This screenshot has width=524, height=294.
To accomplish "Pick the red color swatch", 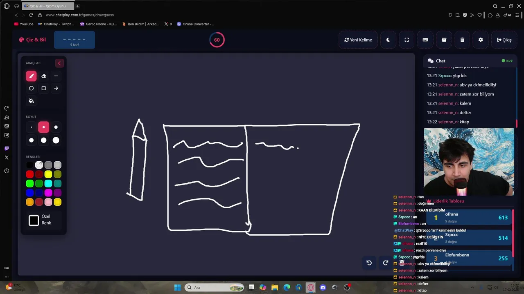I will tap(29, 174).
